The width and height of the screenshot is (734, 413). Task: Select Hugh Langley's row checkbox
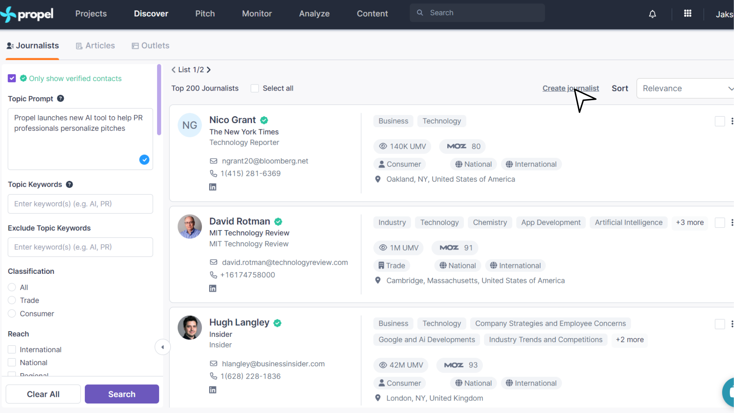coord(720,324)
